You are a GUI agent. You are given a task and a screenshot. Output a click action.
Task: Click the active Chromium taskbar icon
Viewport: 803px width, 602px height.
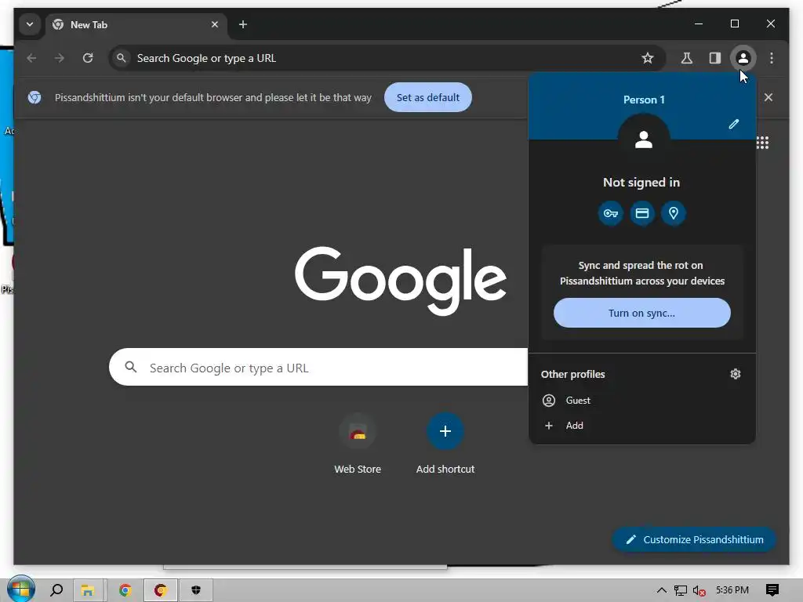point(160,590)
